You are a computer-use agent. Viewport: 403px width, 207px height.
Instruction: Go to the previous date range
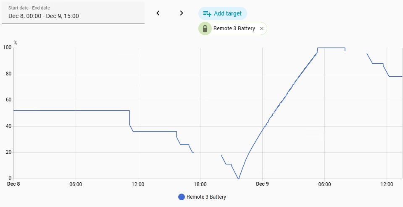[158, 13]
